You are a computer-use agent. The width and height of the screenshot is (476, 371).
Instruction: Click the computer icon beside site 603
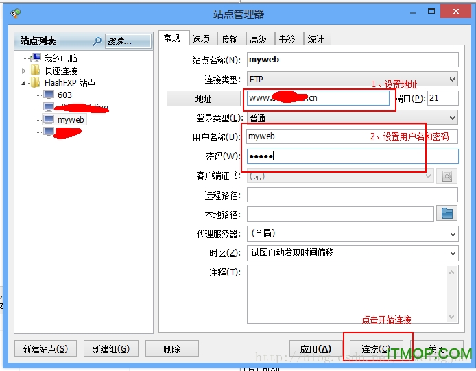(49, 95)
